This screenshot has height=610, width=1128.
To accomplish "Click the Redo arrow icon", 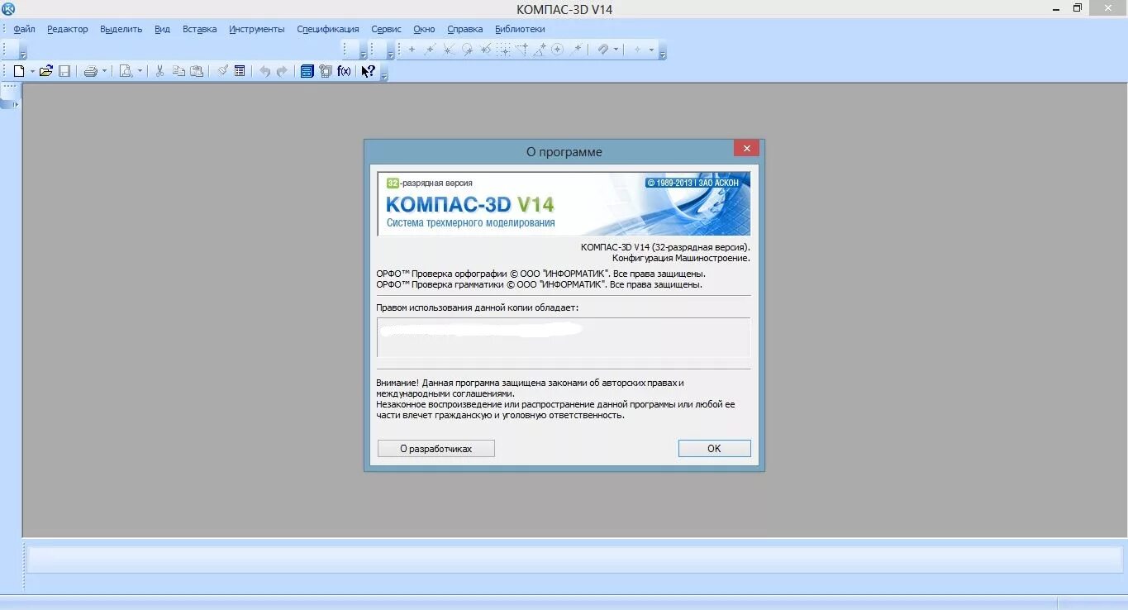I will coord(283,71).
